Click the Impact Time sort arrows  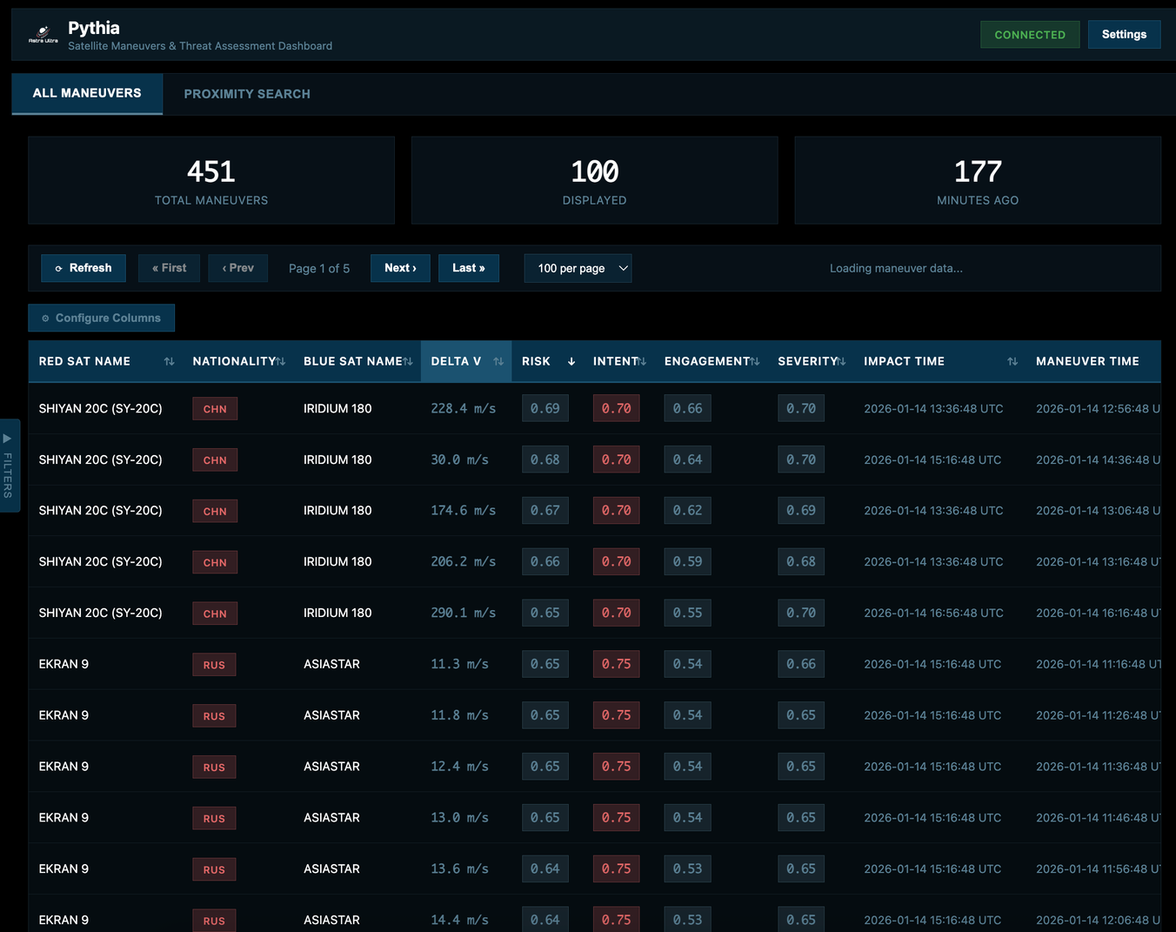coord(1012,361)
